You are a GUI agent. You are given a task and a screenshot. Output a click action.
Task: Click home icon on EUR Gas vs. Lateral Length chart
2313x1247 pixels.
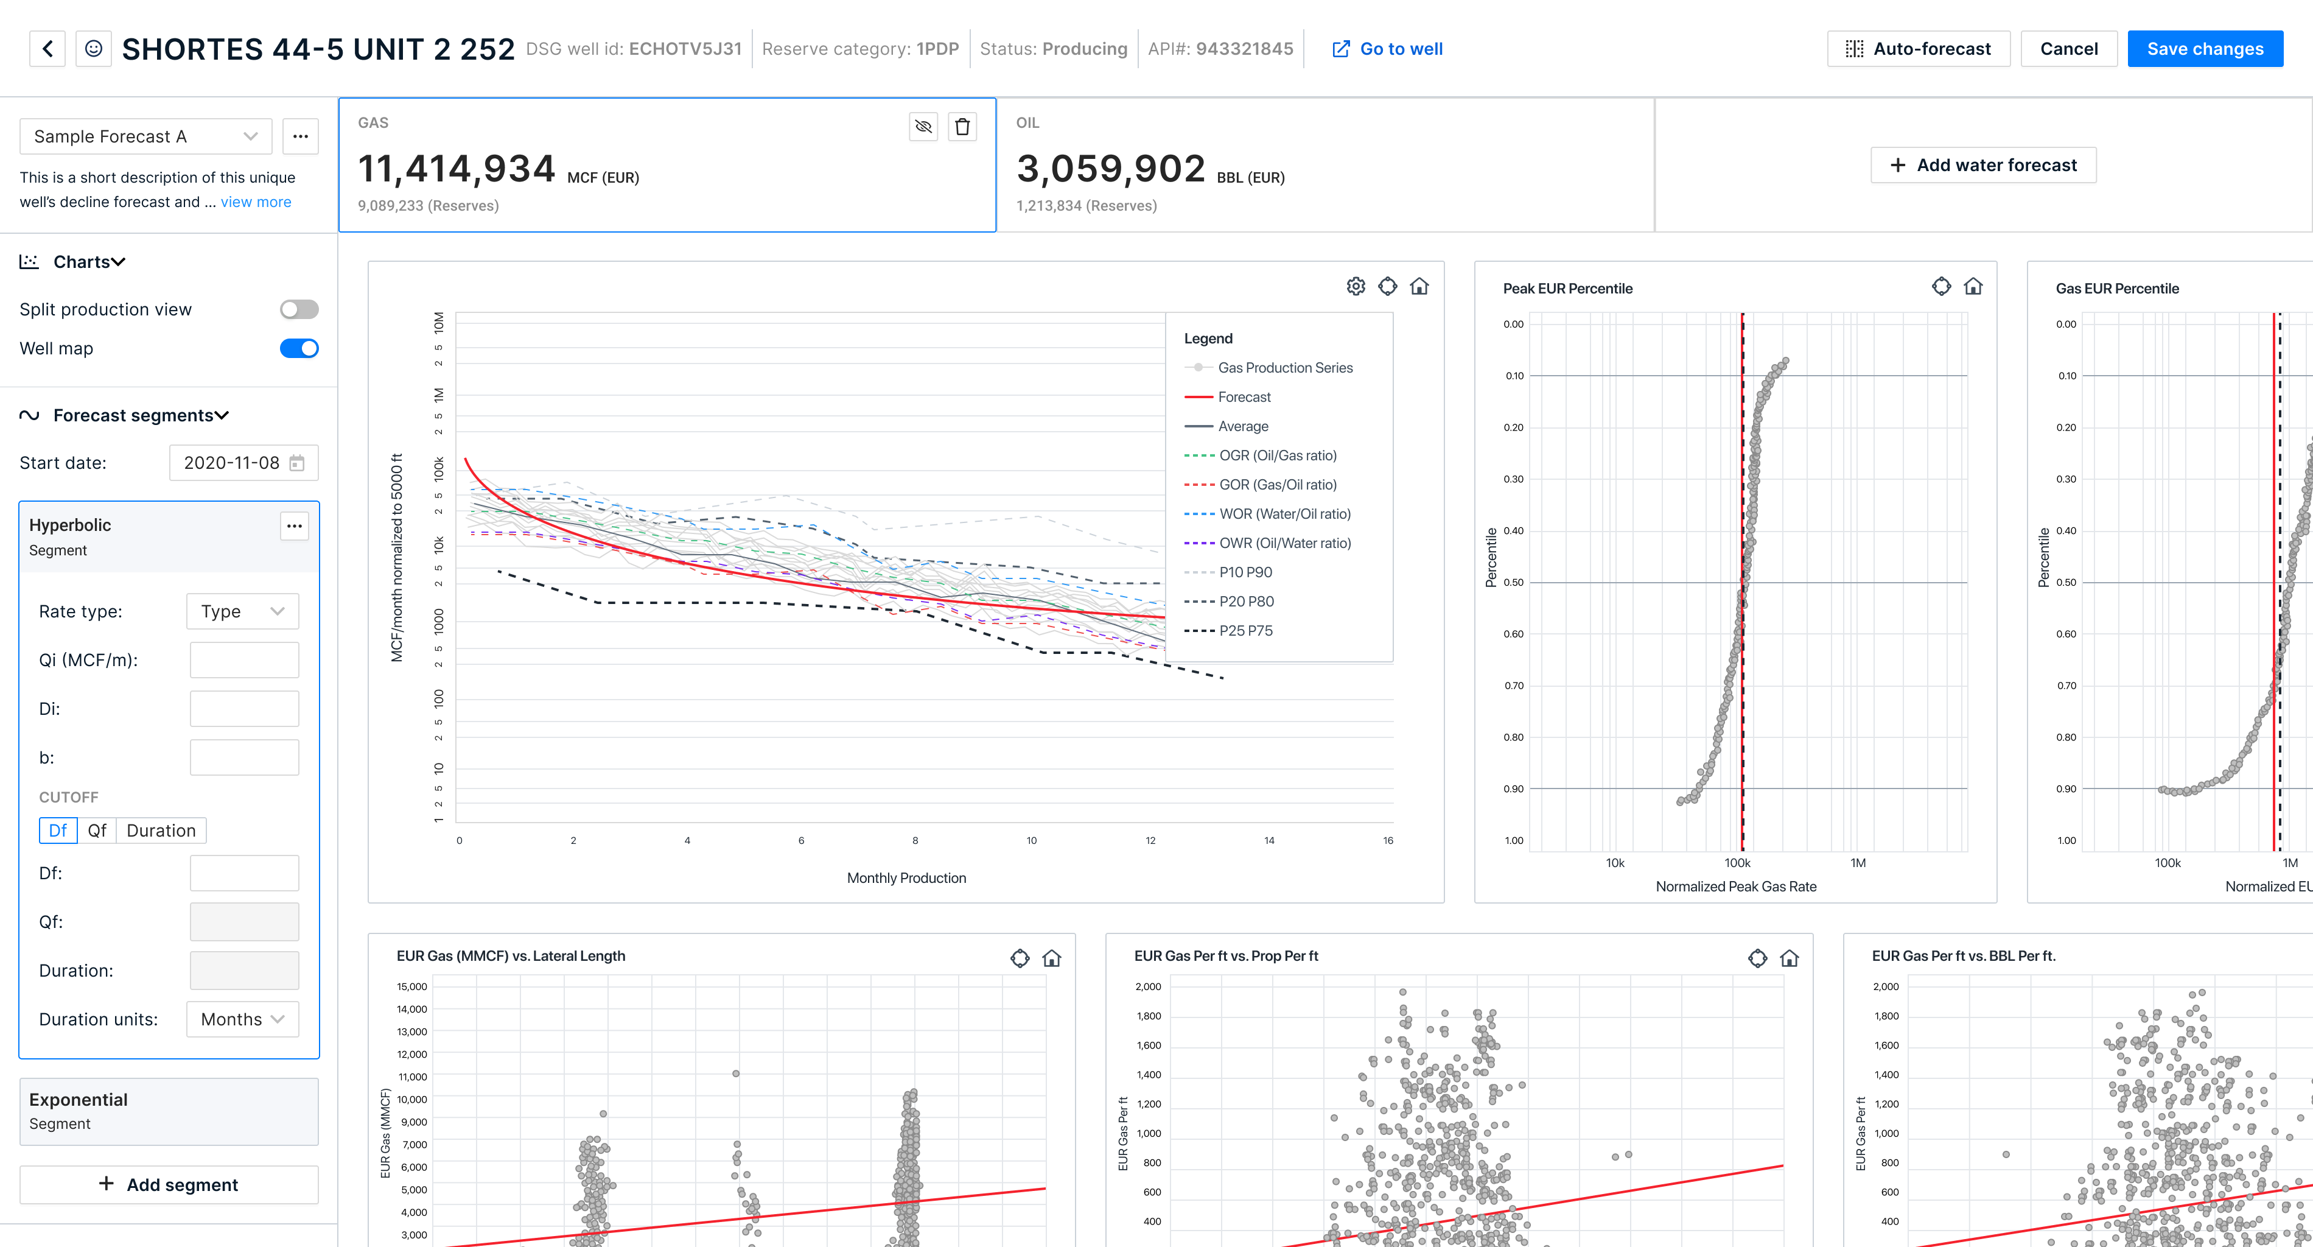(x=1051, y=958)
